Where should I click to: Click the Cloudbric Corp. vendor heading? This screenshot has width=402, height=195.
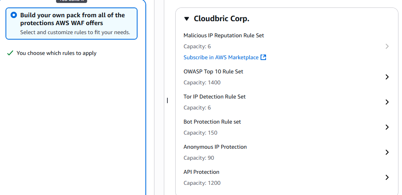221,19
